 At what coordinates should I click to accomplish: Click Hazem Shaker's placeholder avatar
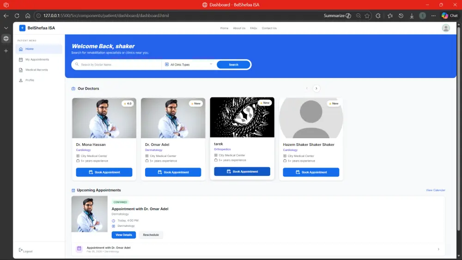[x=311, y=118]
